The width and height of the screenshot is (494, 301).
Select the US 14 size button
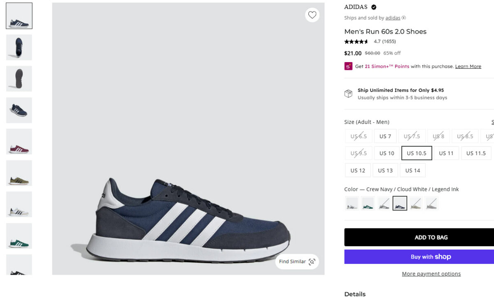pos(412,170)
